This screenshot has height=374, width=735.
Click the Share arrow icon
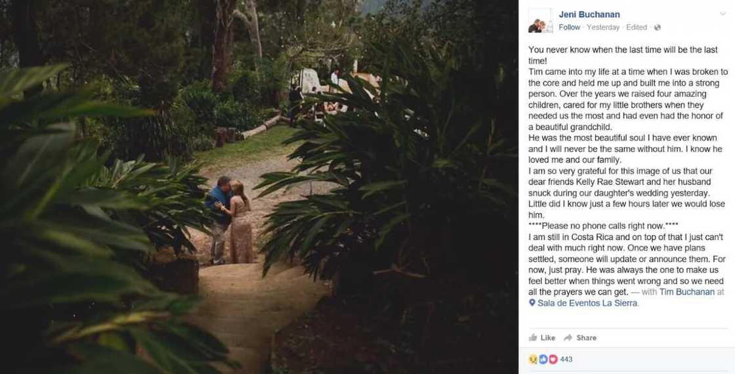point(568,337)
